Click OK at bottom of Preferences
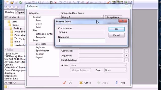Viewport: 161px width, 90px height. tap(67, 83)
